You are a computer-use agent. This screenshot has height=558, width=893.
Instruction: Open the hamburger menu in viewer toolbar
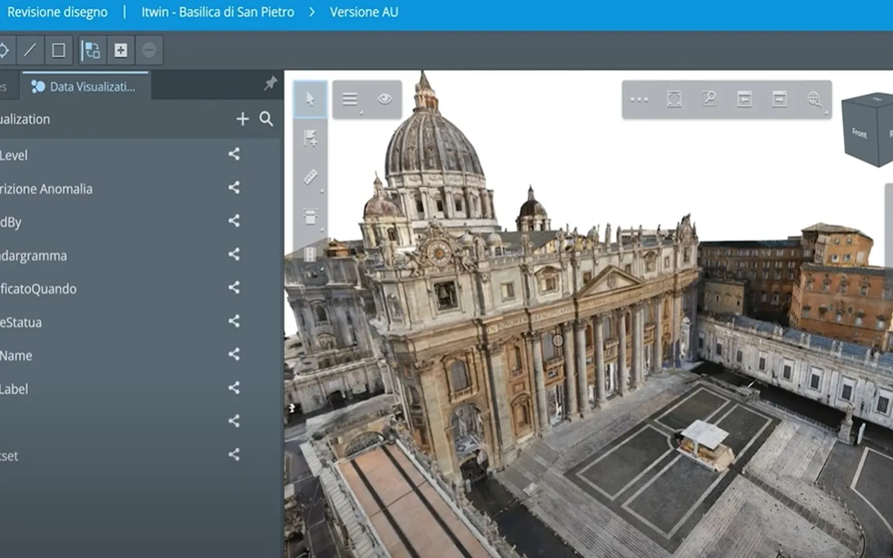(x=350, y=99)
